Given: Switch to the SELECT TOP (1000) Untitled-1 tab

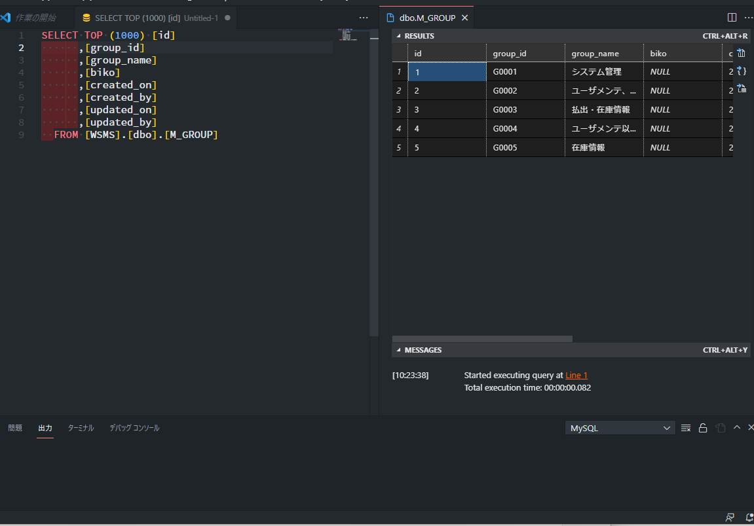Looking at the screenshot, I should [x=157, y=18].
